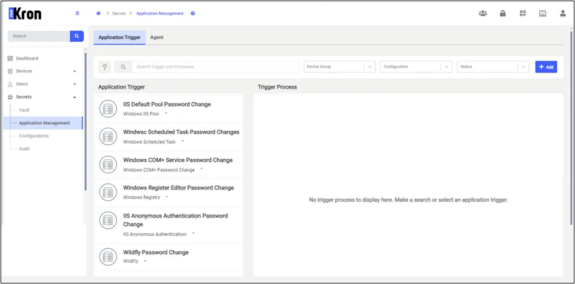Select Windows Register Editor Password Change

[178, 188]
